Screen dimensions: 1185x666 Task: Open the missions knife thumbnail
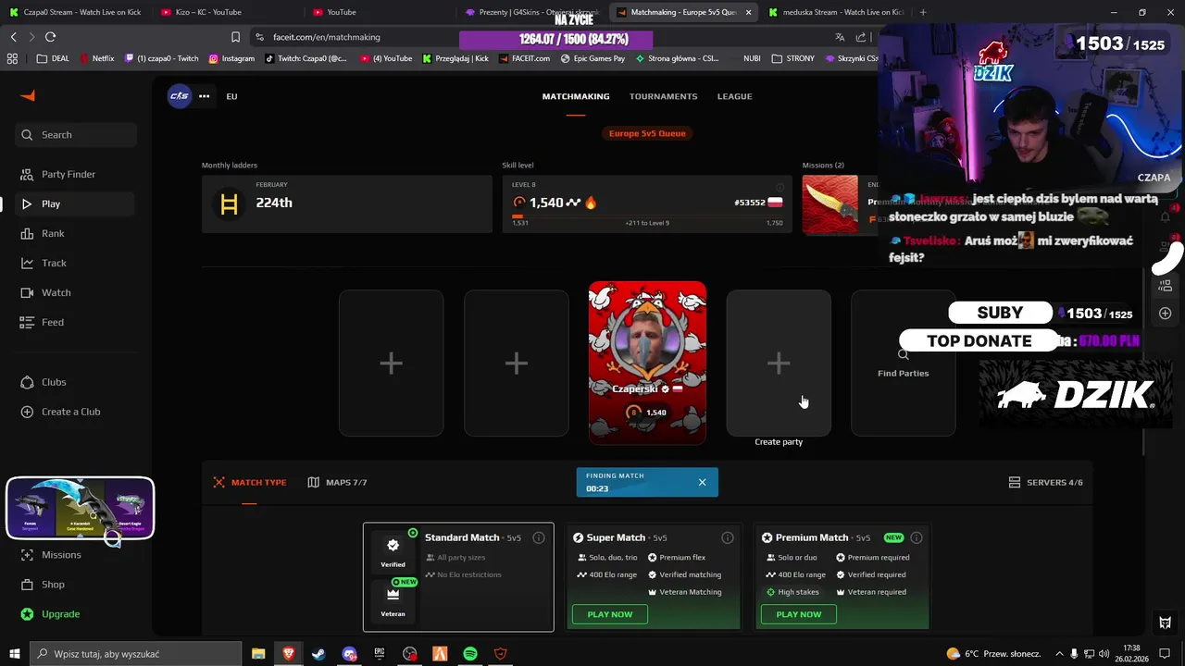[829, 204]
